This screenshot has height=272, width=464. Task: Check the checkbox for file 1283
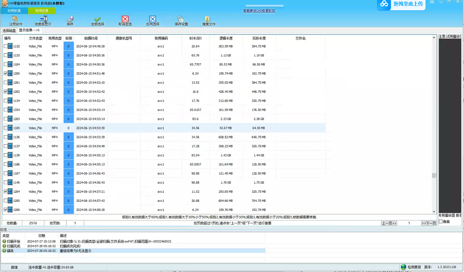pos(5,119)
